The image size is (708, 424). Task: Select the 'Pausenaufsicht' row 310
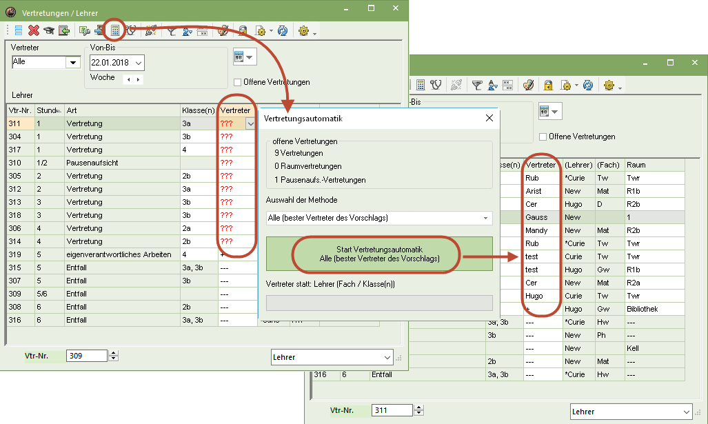coord(132,163)
